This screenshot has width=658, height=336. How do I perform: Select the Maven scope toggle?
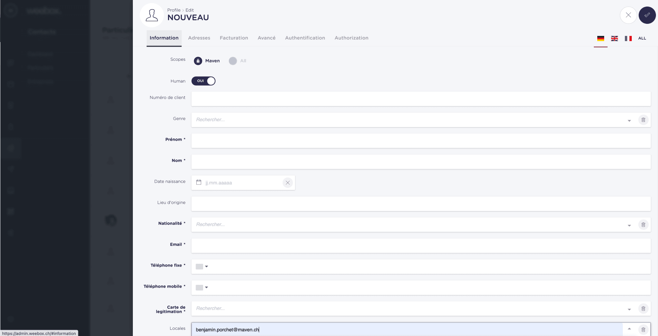[x=206, y=60]
